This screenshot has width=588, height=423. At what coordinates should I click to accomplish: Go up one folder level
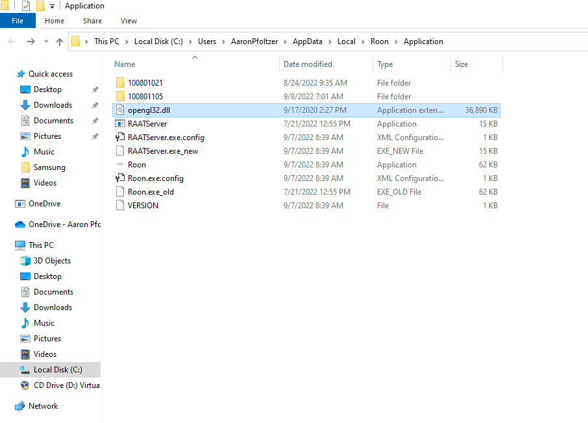60,42
